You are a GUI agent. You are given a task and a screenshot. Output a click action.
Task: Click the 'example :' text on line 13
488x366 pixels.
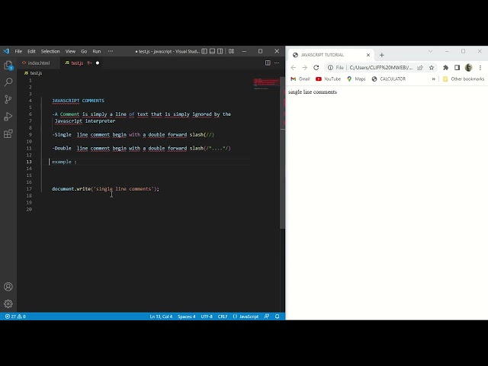(64, 162)
